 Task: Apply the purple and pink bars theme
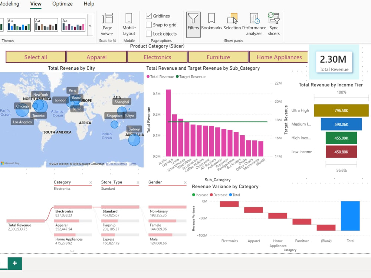tap(73, 24)
